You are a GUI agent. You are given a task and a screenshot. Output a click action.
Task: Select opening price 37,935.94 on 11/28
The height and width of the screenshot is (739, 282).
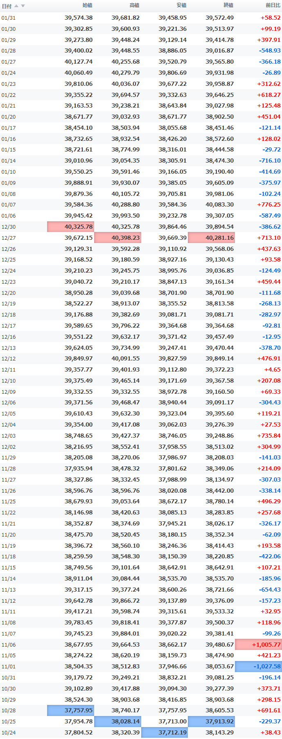point(79,469)
